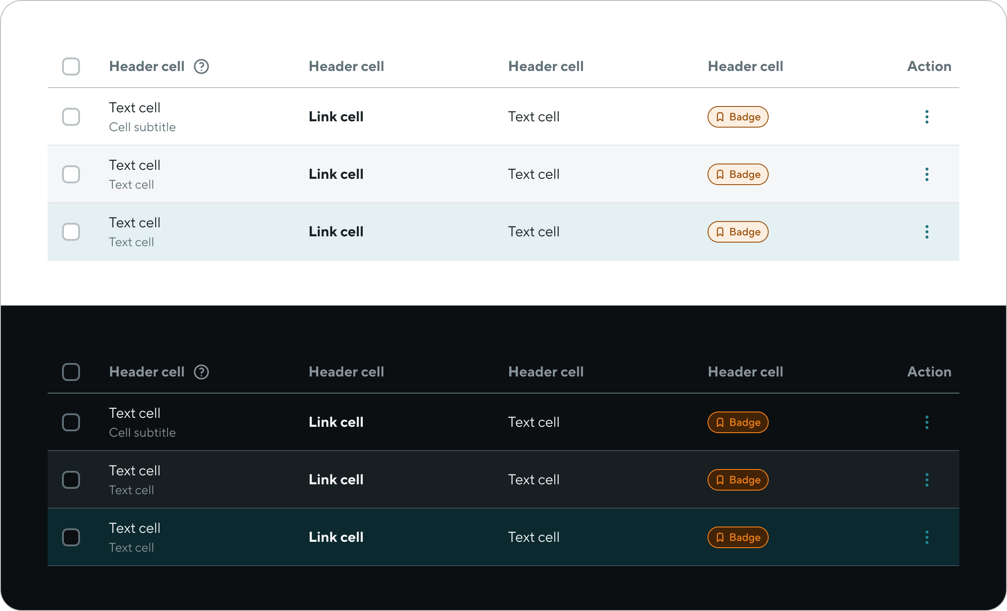The width and height of the screenshot is (1007, 611).
Task: Open Link cell in the light Cell subtitle row
Action: coord(336,117)
